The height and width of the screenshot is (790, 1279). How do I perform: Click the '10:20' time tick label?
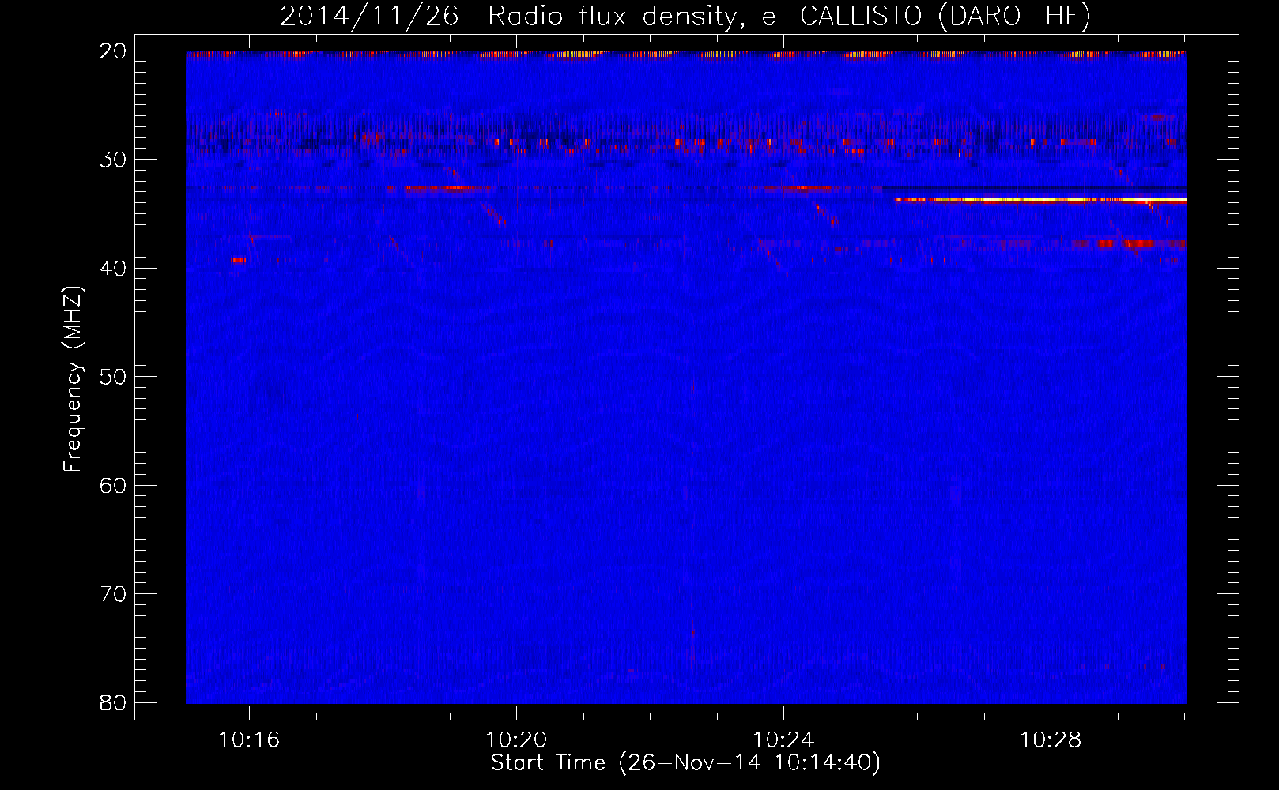click(x=516, y=740)
